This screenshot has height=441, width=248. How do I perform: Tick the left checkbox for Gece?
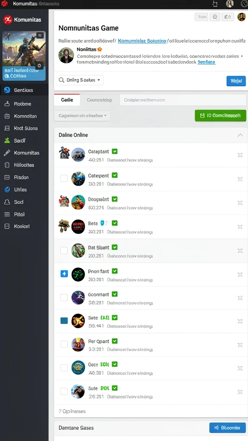(x=64, y=368)
